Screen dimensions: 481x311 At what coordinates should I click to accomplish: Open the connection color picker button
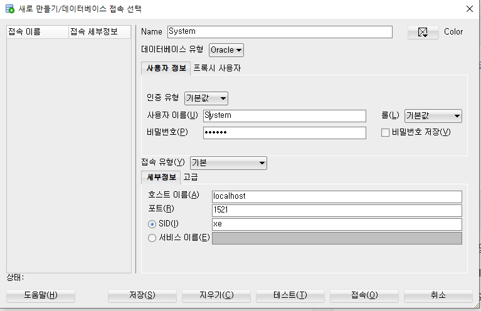(423, 32)
